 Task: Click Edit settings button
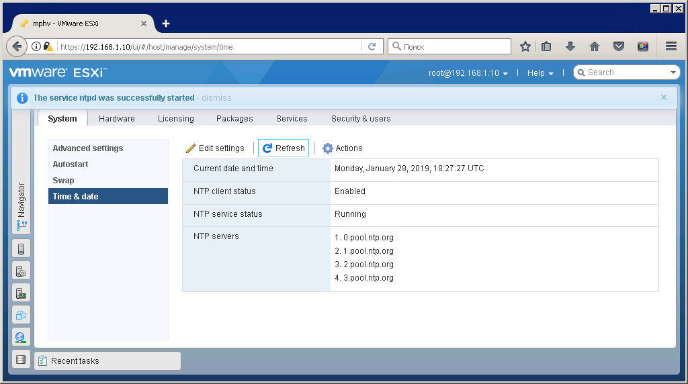coord(215,148)
